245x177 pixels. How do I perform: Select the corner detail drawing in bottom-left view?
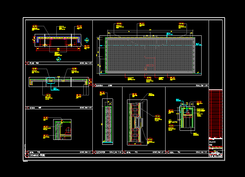62,129
